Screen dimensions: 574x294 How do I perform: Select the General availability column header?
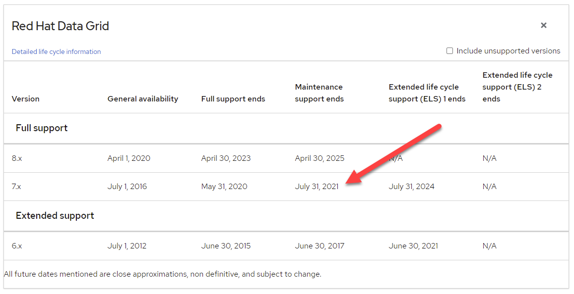click(x=142, y=98)
